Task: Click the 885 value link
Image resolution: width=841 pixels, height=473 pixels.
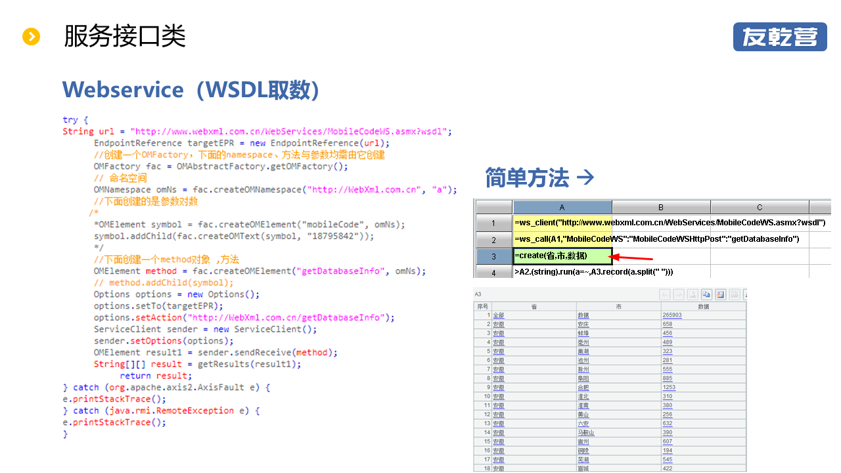Action: coord(668,378)
